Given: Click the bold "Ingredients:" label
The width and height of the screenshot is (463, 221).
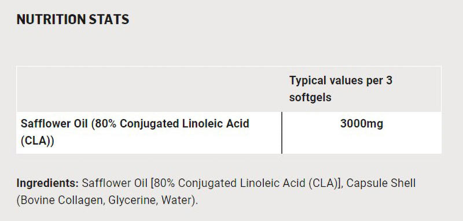Looking at the screenshot, I should point(47,183).
